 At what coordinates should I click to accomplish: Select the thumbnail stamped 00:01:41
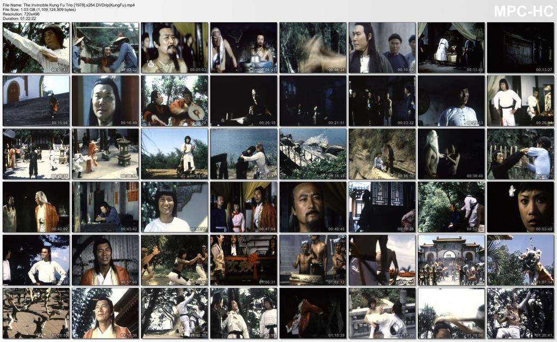pos(36,48)
